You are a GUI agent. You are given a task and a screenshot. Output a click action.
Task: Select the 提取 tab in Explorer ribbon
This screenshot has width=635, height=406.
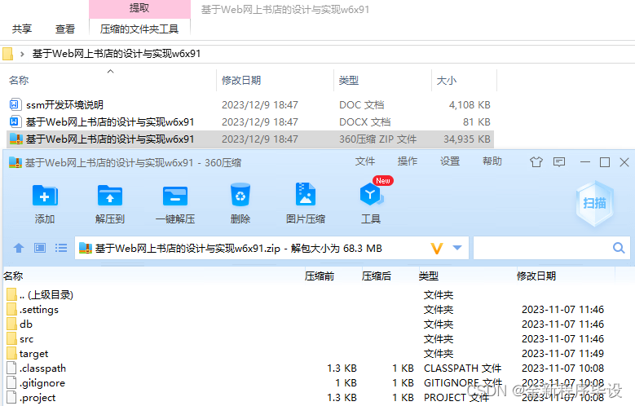(x=139, y=8)
